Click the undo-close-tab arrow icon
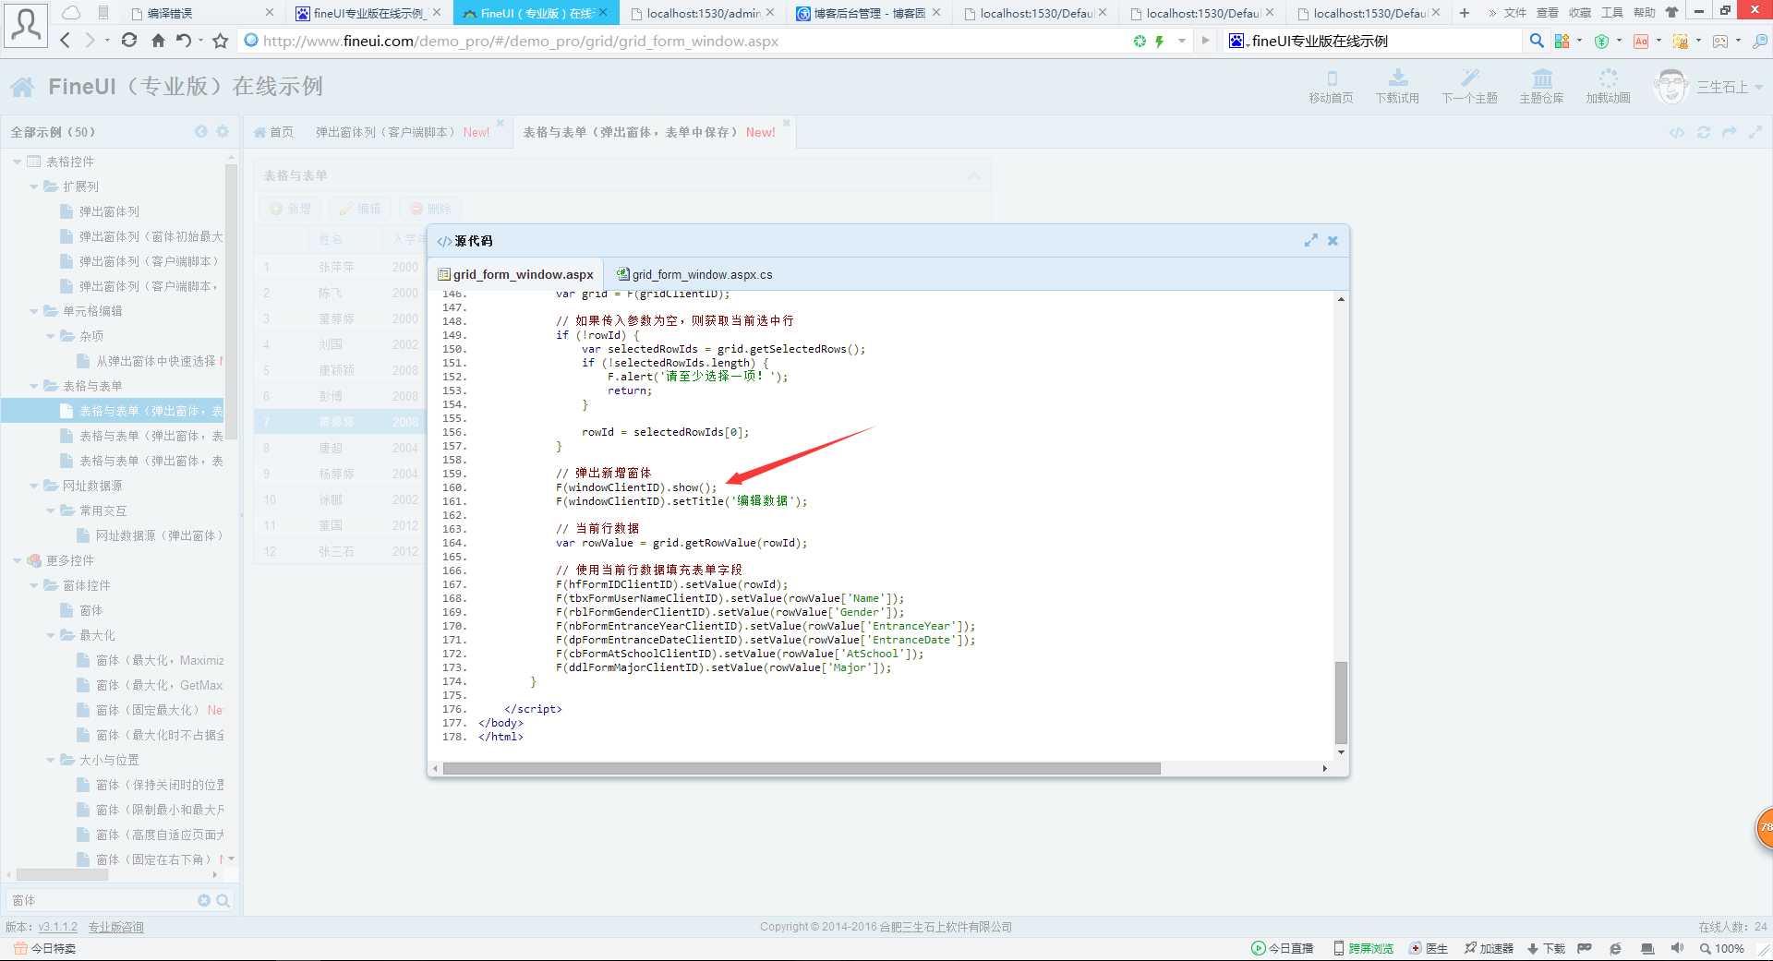1773x961 pixels. 184,41
